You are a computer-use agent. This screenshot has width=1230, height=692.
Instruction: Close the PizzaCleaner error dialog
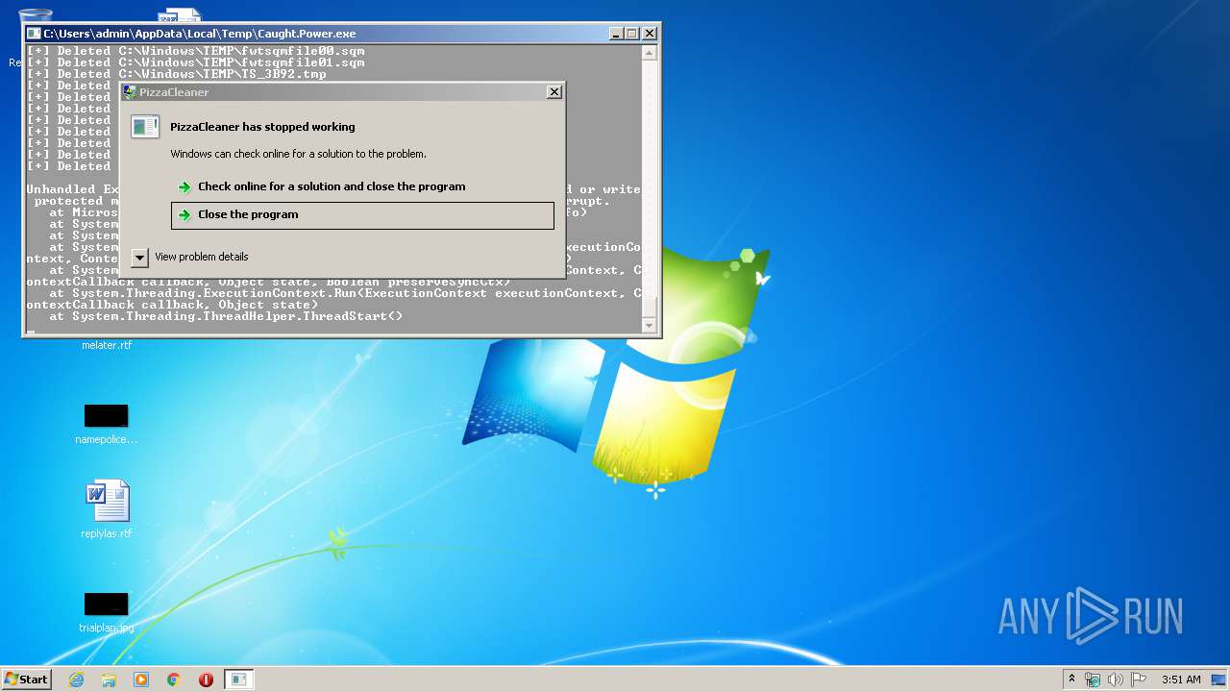[553, 92]
